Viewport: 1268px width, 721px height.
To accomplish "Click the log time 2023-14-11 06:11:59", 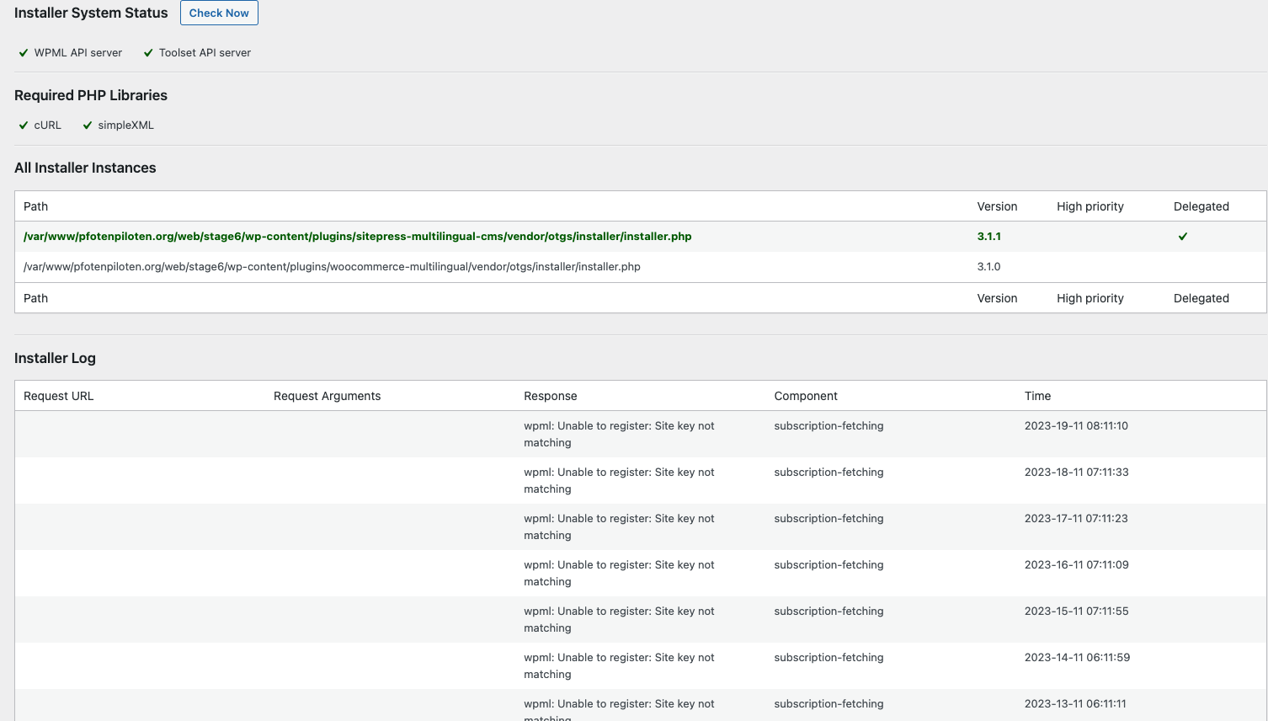I will click(1078, 658).
